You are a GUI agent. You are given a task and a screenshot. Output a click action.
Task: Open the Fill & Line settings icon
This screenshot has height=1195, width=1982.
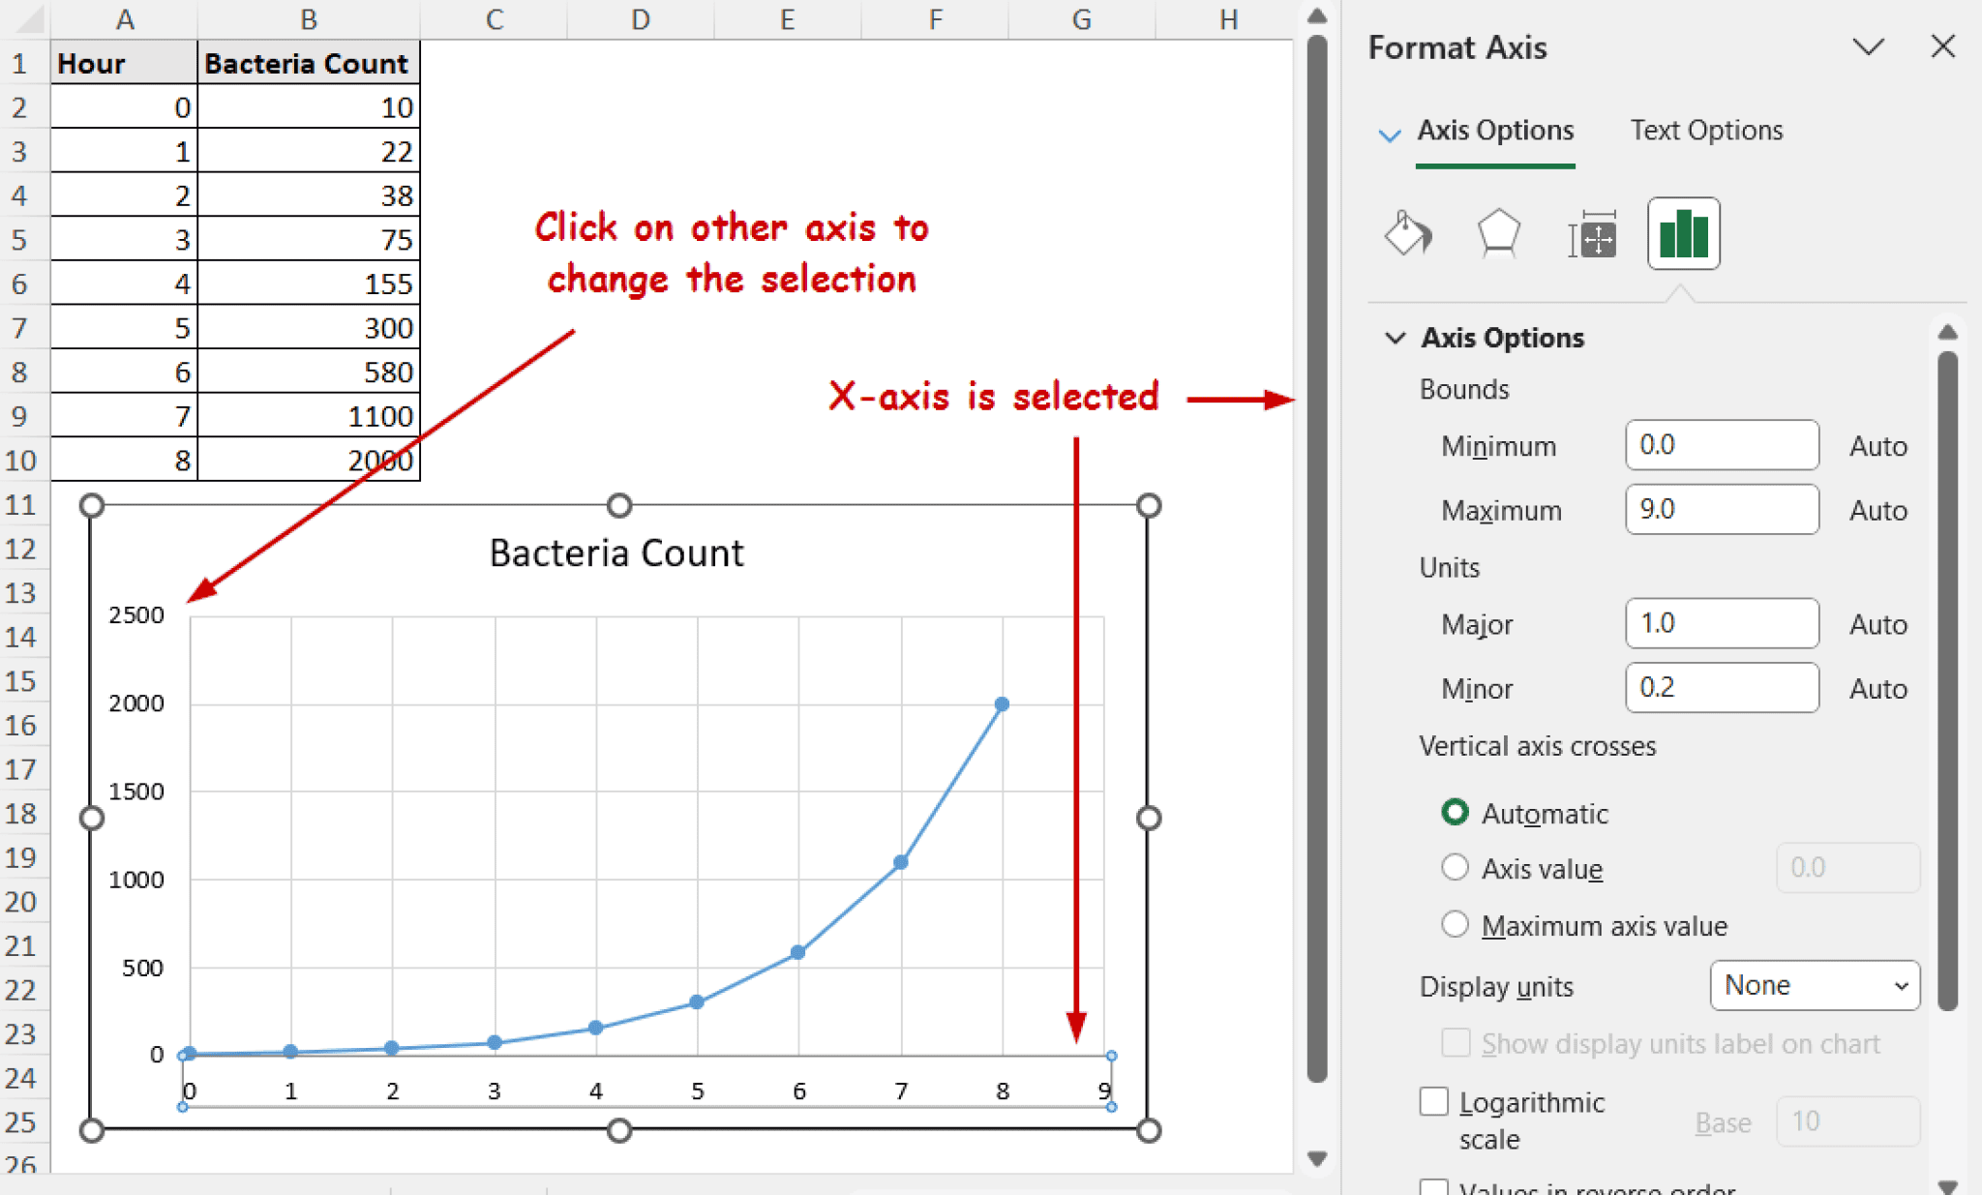(x=1408, y=233)
